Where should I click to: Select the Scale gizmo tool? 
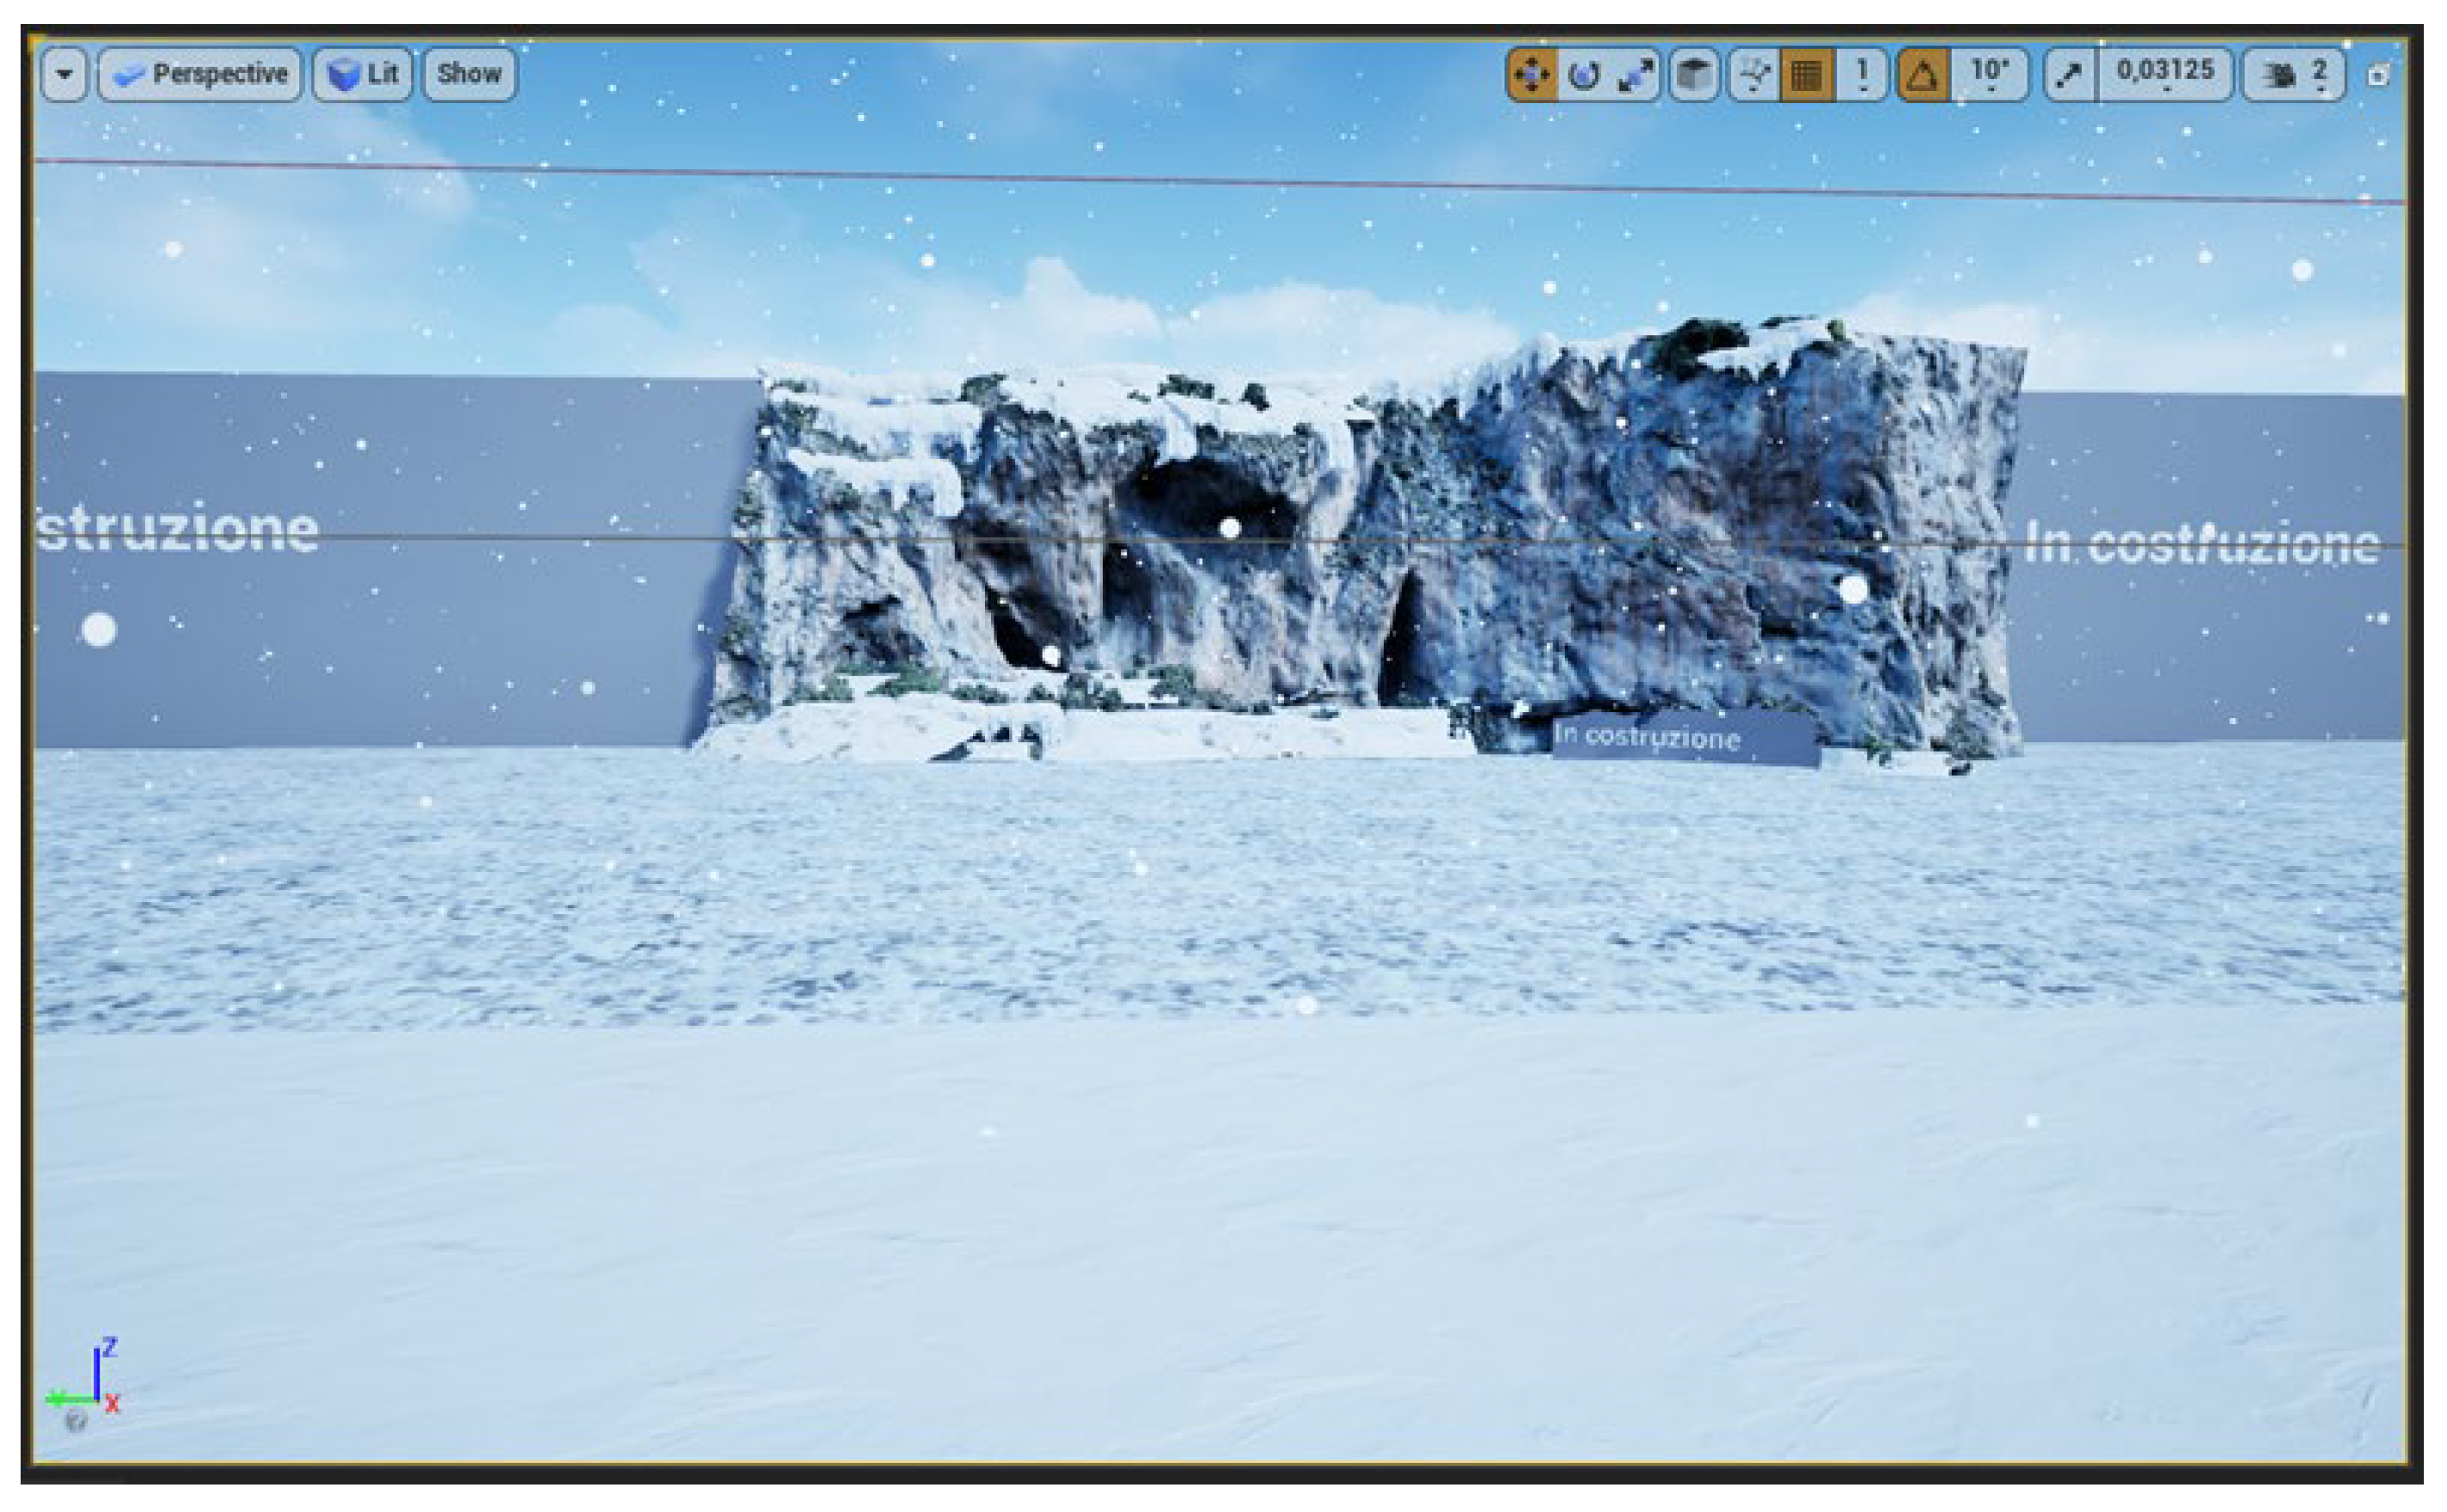click(x=1635, y=75)
